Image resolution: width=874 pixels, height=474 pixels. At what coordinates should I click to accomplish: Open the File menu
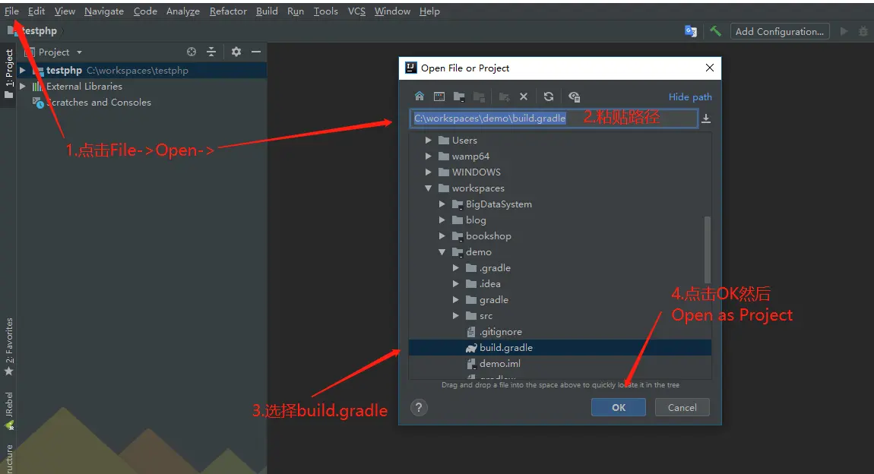point(11,11)
